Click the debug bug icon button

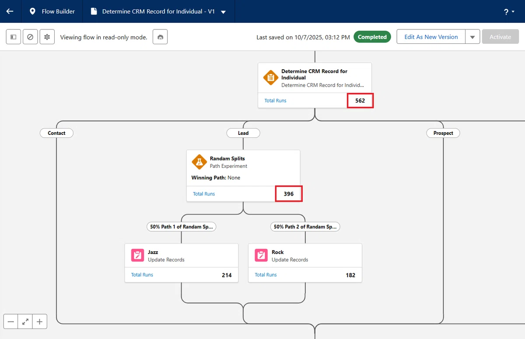pyautogui.click(x=160, y=37)
